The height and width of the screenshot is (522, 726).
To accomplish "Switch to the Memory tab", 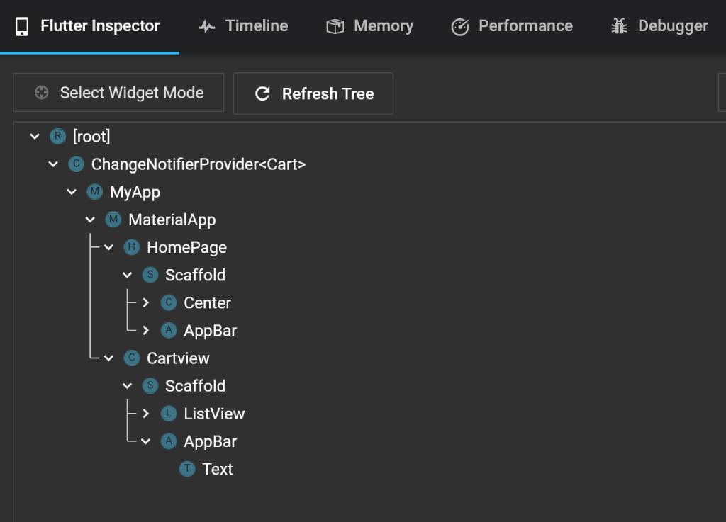I will [370, 26].
